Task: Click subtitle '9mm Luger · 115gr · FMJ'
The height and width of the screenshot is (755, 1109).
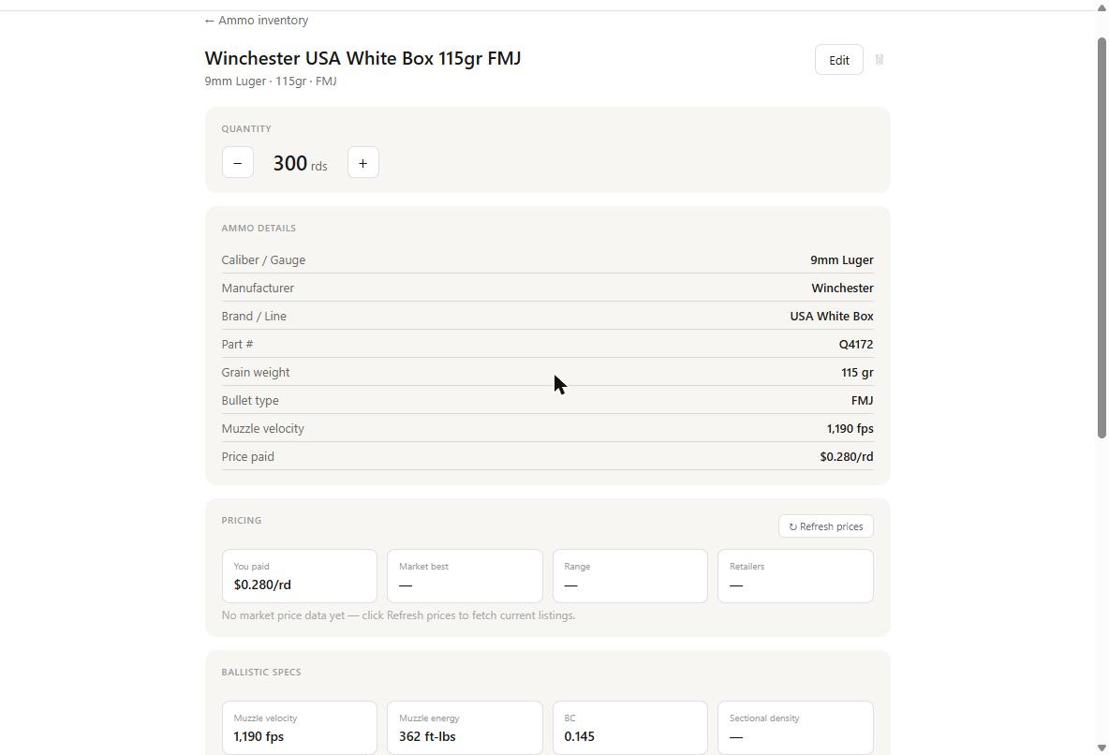Action: (x=270, y=81)
